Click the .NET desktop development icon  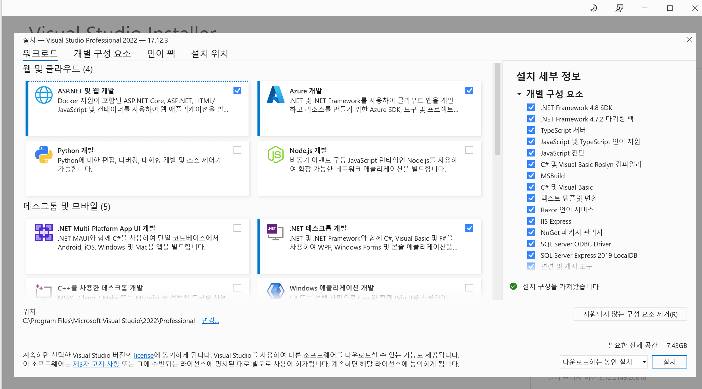pos(275,232)
